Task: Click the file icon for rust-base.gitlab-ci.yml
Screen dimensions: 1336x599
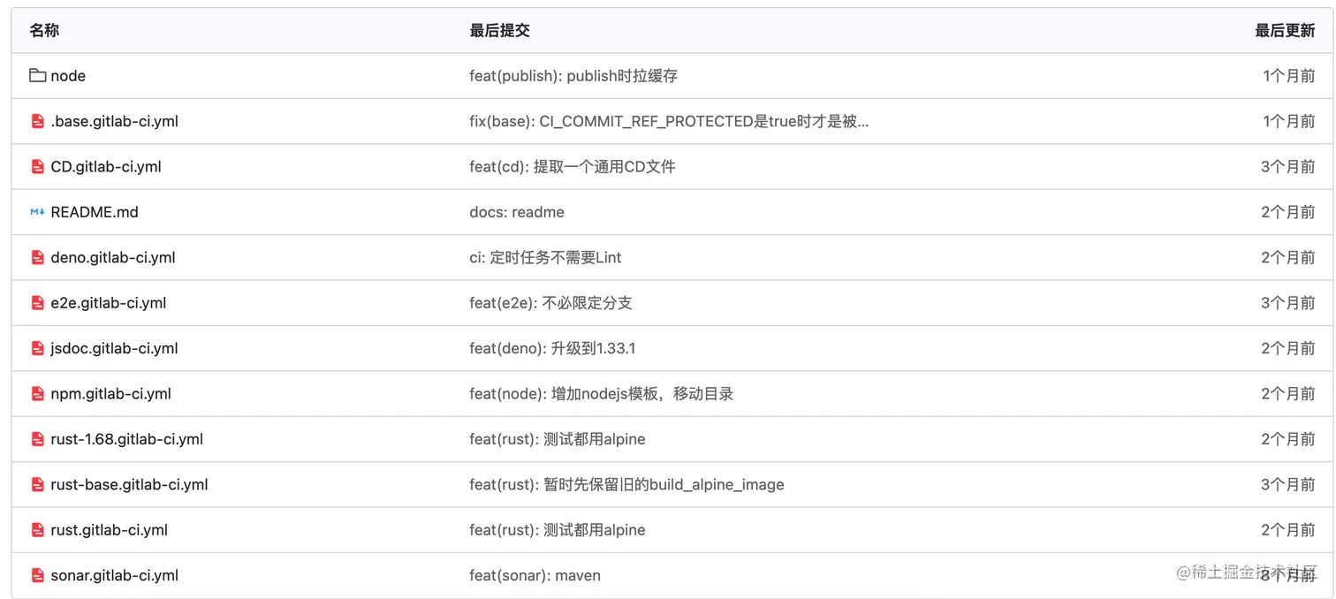Action: pyautogui.click(x=37, y=485)
